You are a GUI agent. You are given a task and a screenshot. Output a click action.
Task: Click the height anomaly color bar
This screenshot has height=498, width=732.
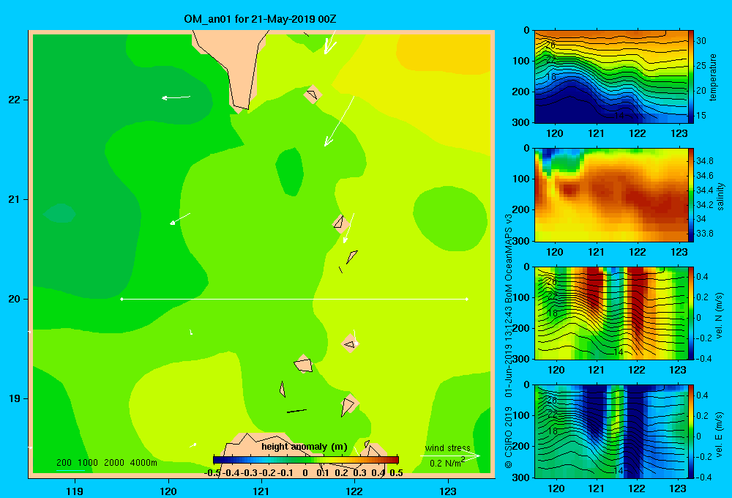pyautogui.click(x=306, y=460)
